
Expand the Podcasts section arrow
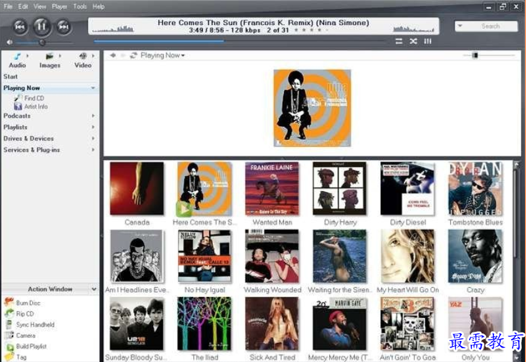93,116
